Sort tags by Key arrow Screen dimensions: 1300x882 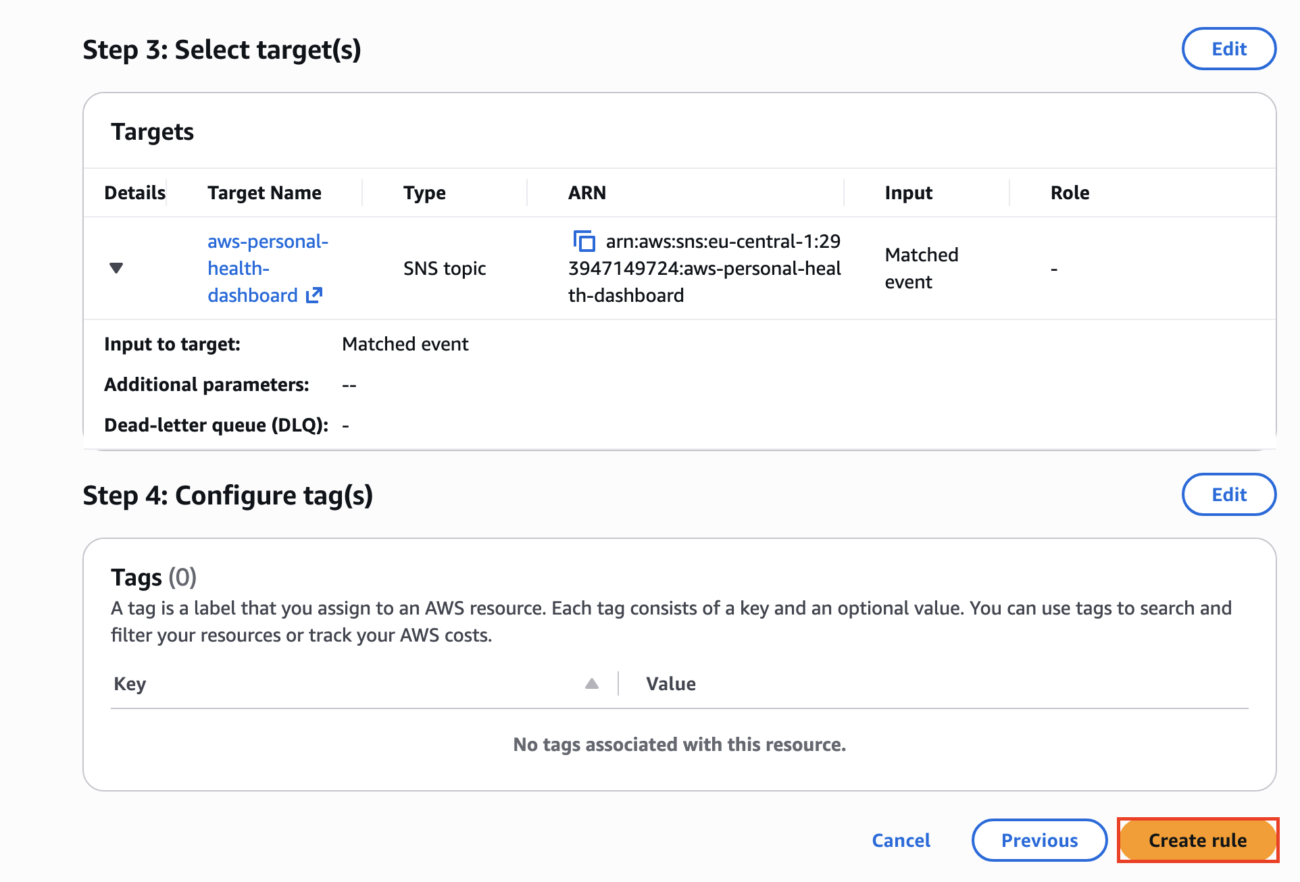tap(592, 683)
